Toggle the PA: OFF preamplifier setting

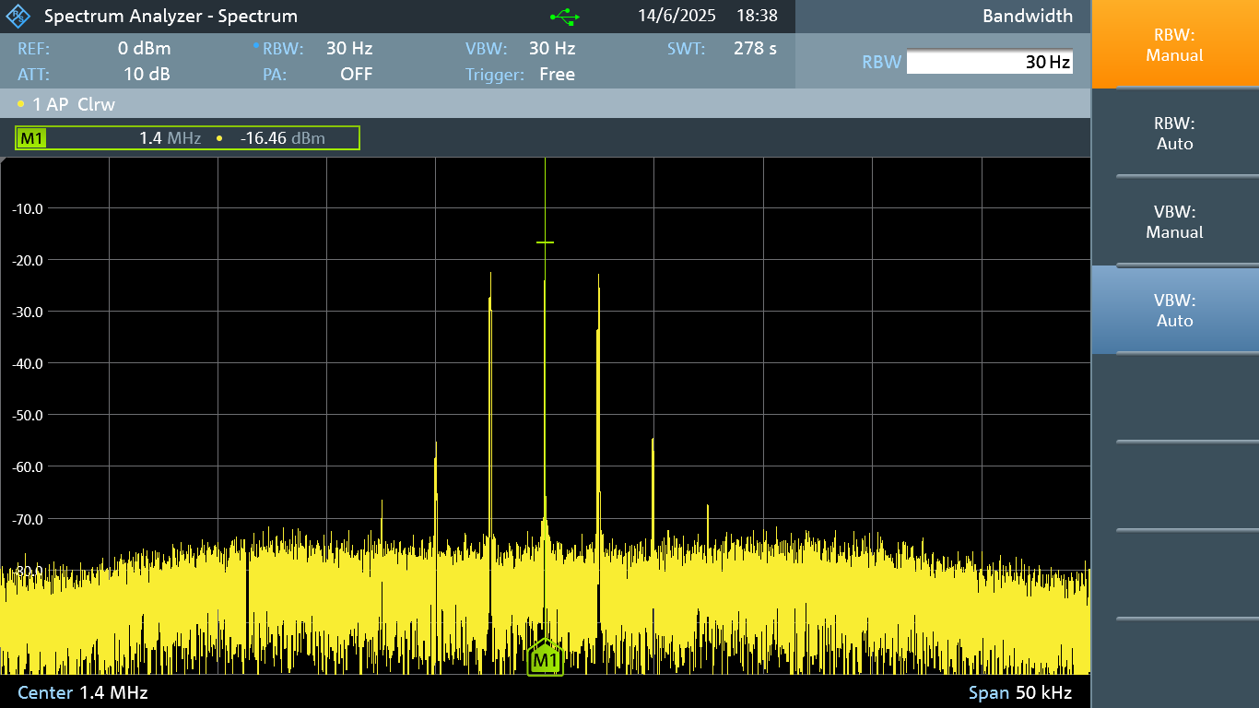(318, 75)
